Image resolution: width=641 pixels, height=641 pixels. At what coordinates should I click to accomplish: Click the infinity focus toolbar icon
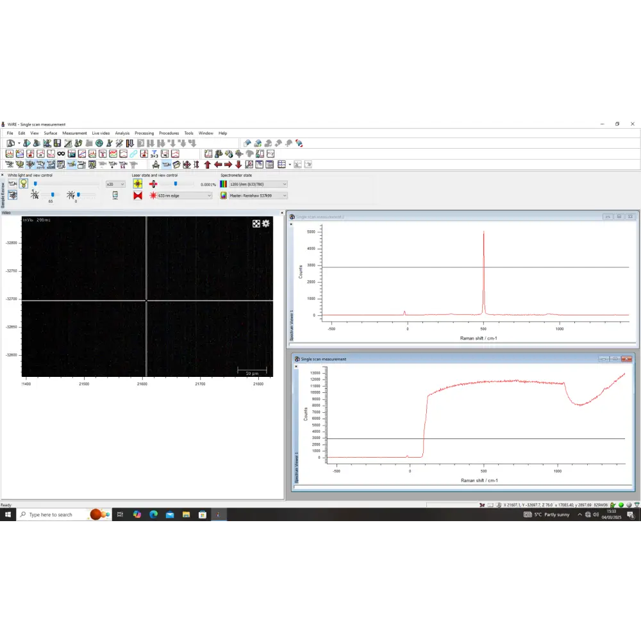61,153
